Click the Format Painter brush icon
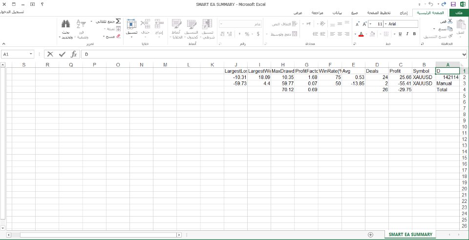Screen dimensions: 469x240 tap(449, 37)
